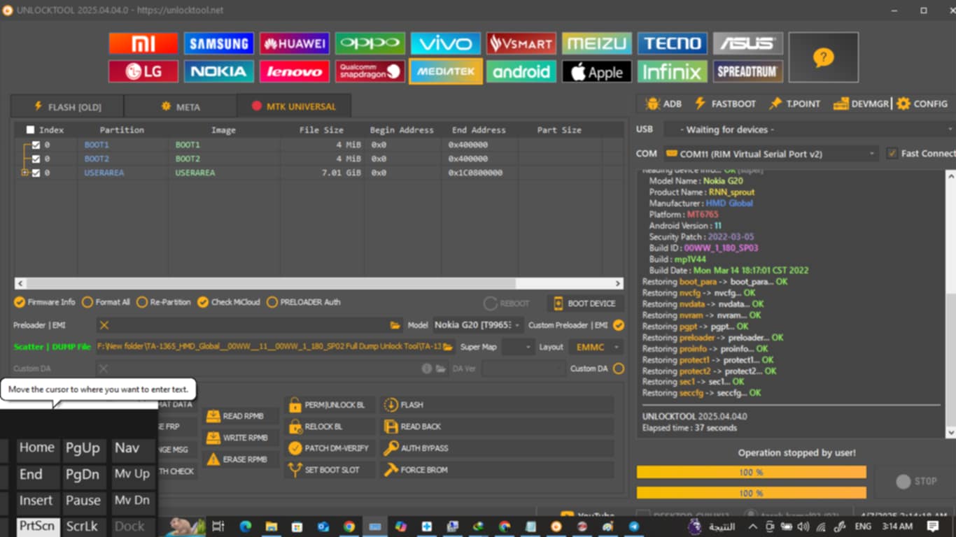Switch to the FLASH [OLD] tab
Viewport: 956px width, 537px height.
67,107
